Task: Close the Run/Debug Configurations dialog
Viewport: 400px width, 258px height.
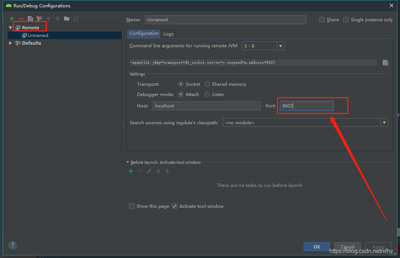Action: (392, 5)
